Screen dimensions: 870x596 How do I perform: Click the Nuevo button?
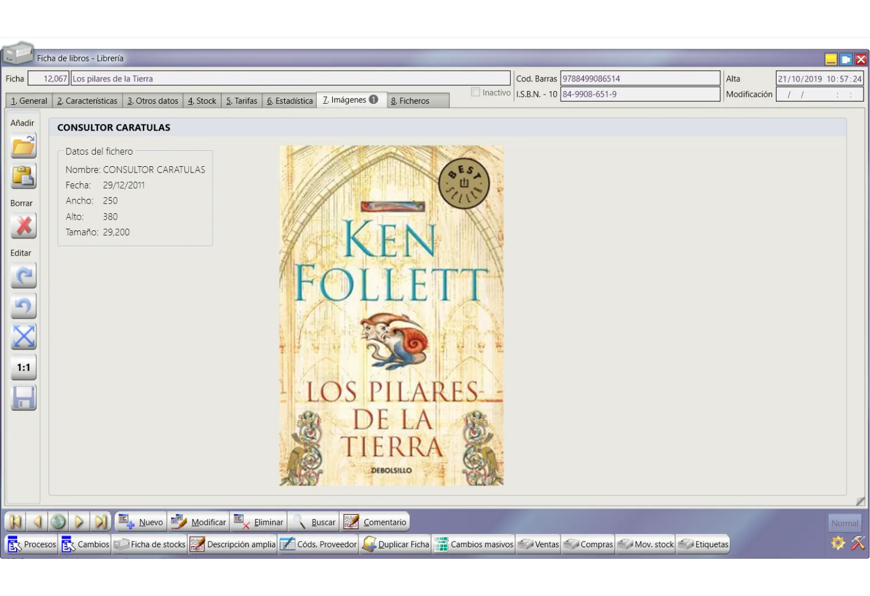tap(141, 522)
